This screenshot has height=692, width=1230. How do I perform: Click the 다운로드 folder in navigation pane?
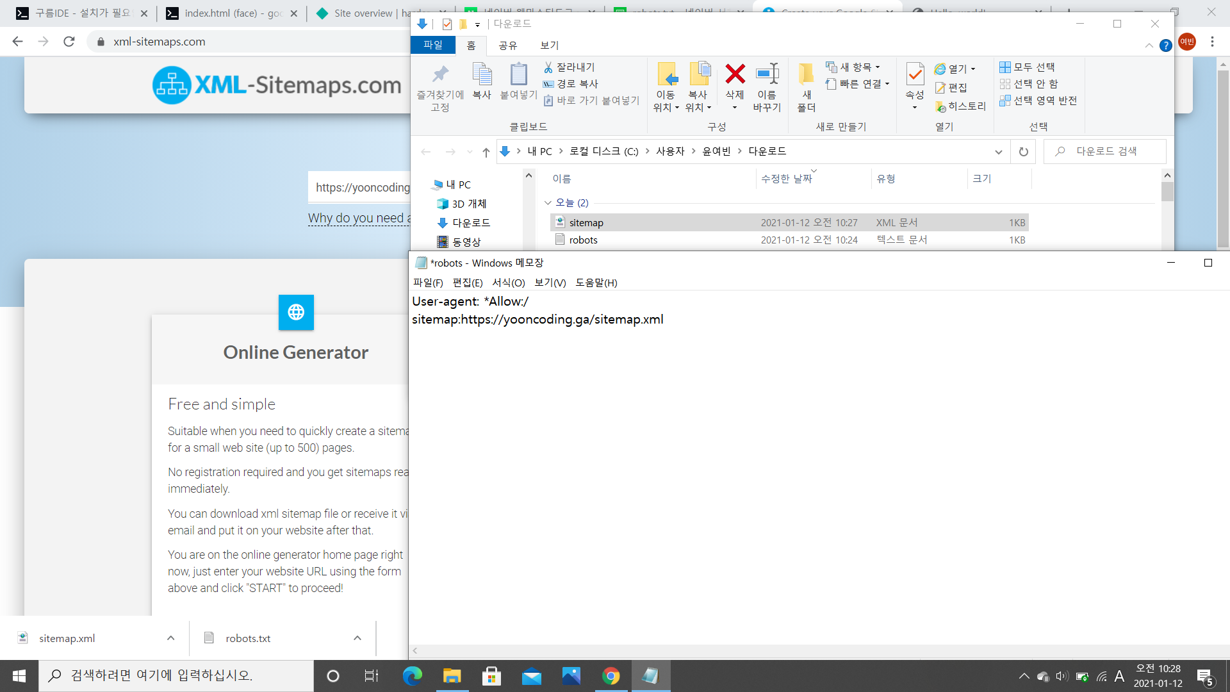pyautogui.click(x=470, y=223)
